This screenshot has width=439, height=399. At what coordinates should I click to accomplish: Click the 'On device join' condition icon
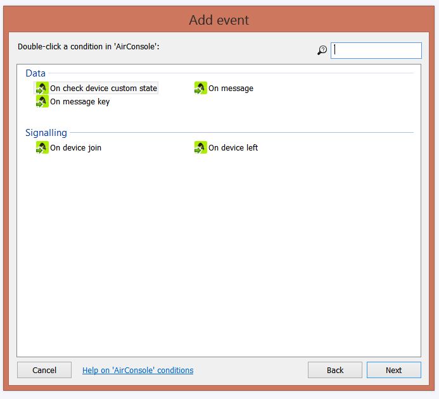click(x=42, y=148)
